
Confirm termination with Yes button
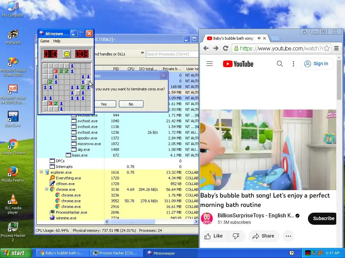pyautogui.click(x=104, y=104)
